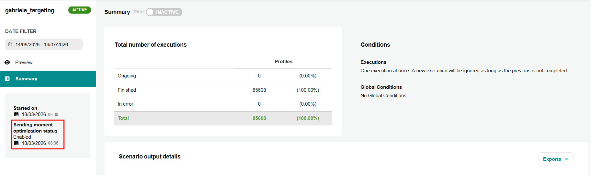Select the Summary sidebar tab
Viewport: 591px width, 175px height.
(x=48, y=79)
